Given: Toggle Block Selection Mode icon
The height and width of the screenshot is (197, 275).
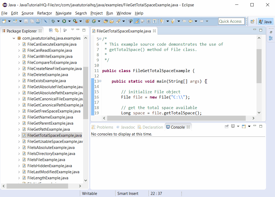Looking at the screenshot, I should [x=149, y=21].
